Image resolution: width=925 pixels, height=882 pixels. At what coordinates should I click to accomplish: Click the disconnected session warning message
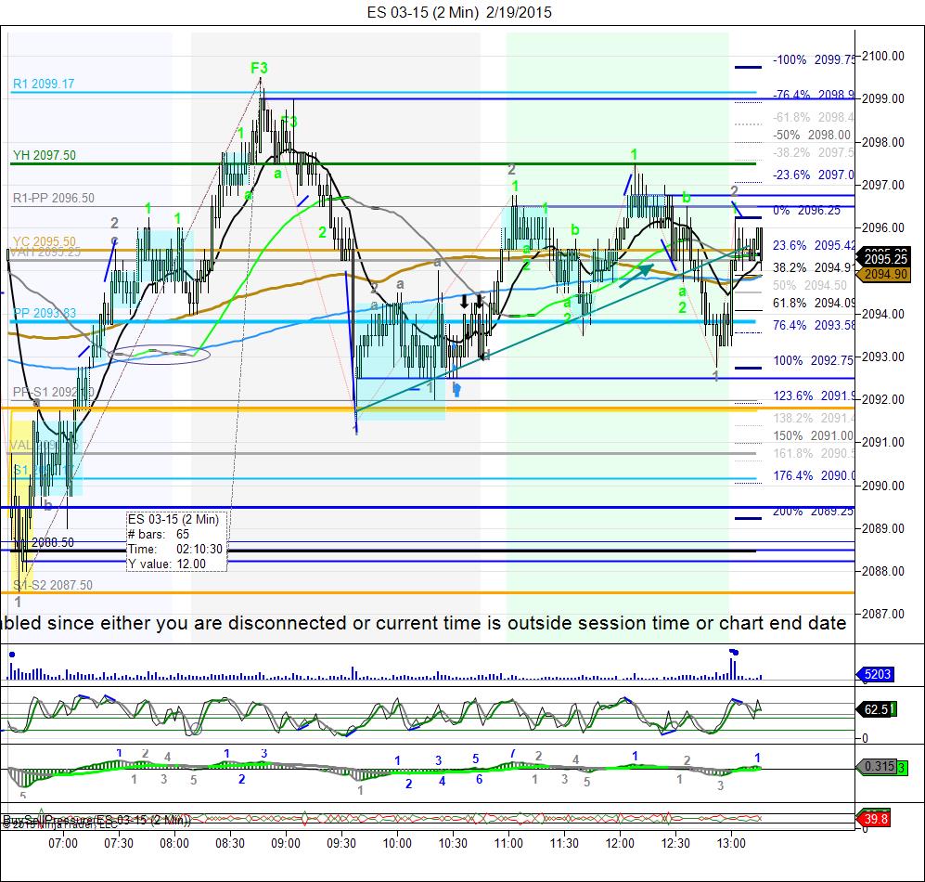coord(424,623)
